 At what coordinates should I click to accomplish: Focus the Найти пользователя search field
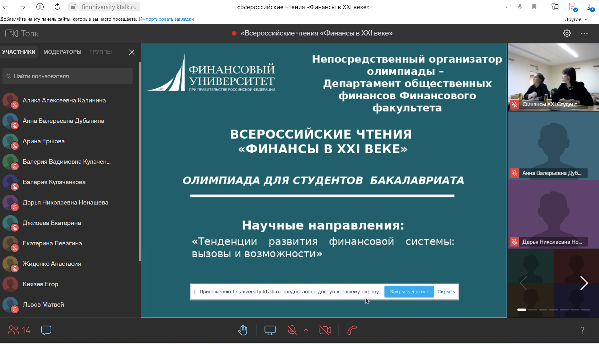pyautogui.click(x=68, y=76)
